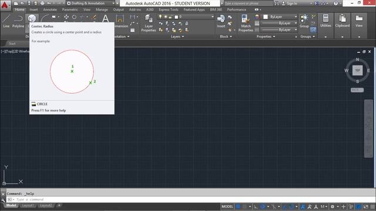Switch to the Annotate ribbon tab
This screenshot has width=376, height=211.
[x=50, y=9]
